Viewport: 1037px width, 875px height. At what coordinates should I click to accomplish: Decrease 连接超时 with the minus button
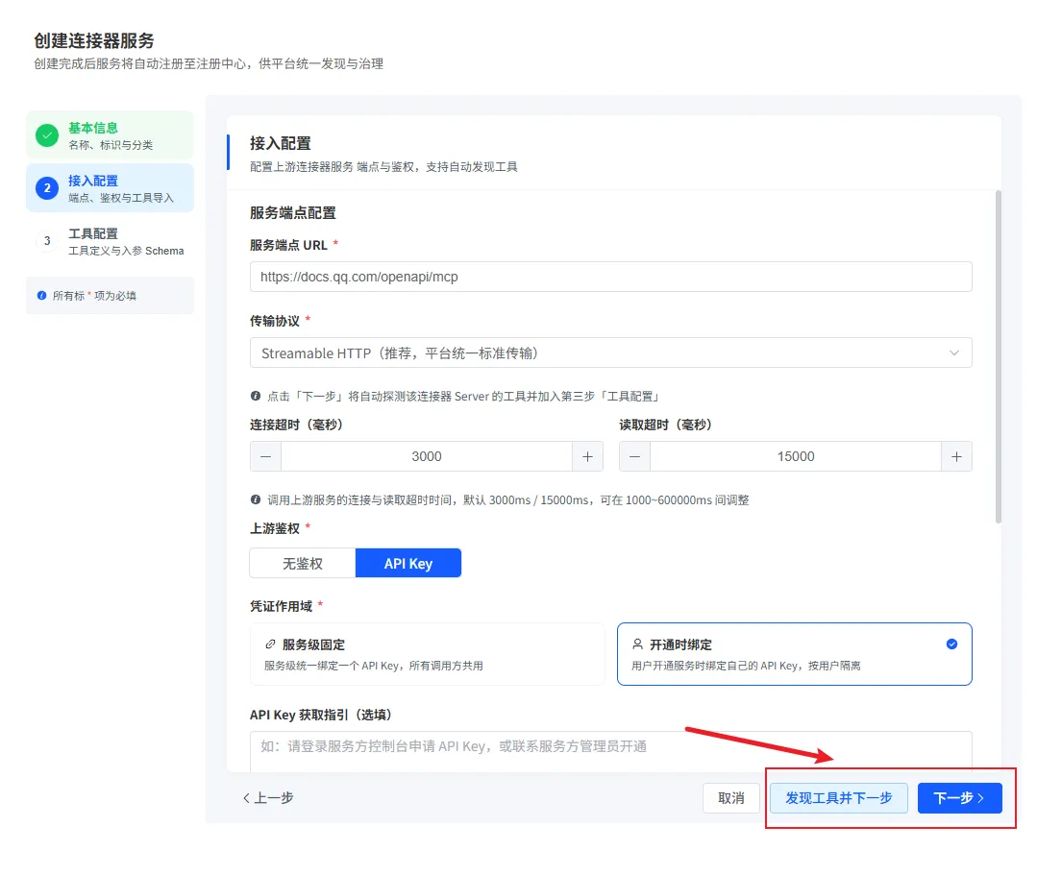tap(266, 456)
